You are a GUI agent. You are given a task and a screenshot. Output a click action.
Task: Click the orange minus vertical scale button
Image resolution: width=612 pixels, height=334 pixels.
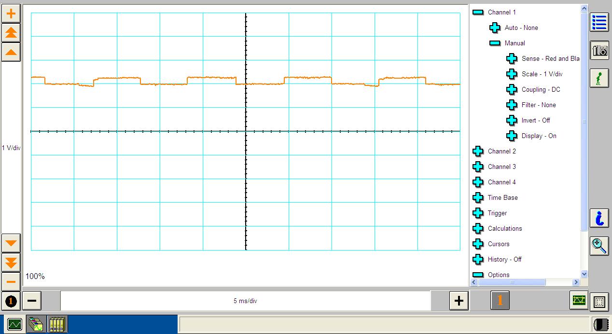pos(11,281)
